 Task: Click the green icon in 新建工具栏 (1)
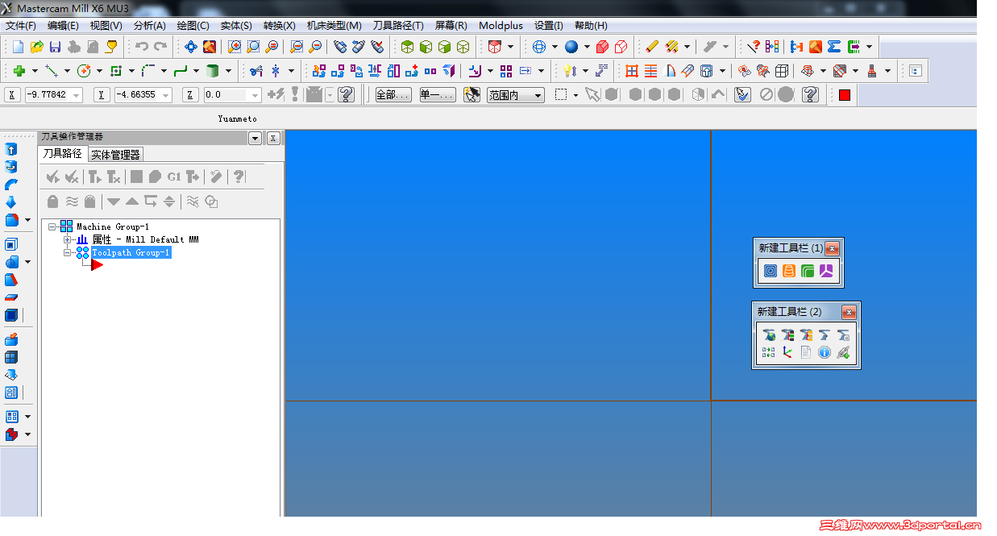point(808,271)
